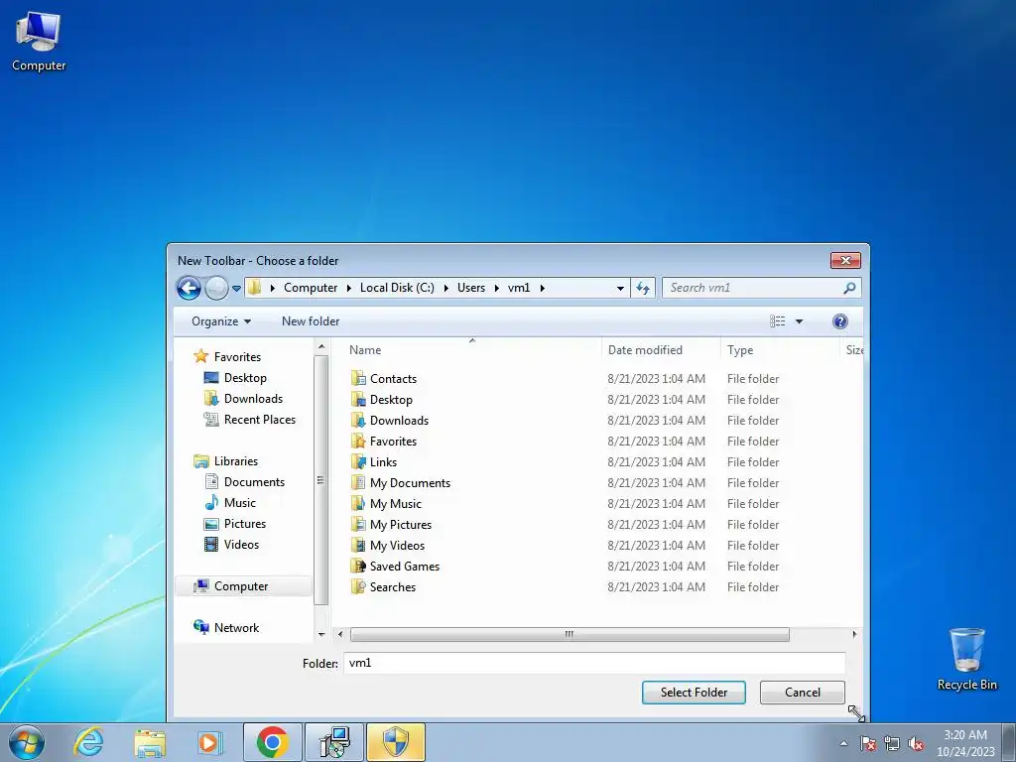
Task: Click the search magnifier icon
Action: 849,288
